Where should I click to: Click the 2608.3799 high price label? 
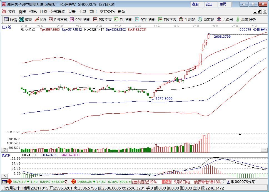(x=222, y=37)
